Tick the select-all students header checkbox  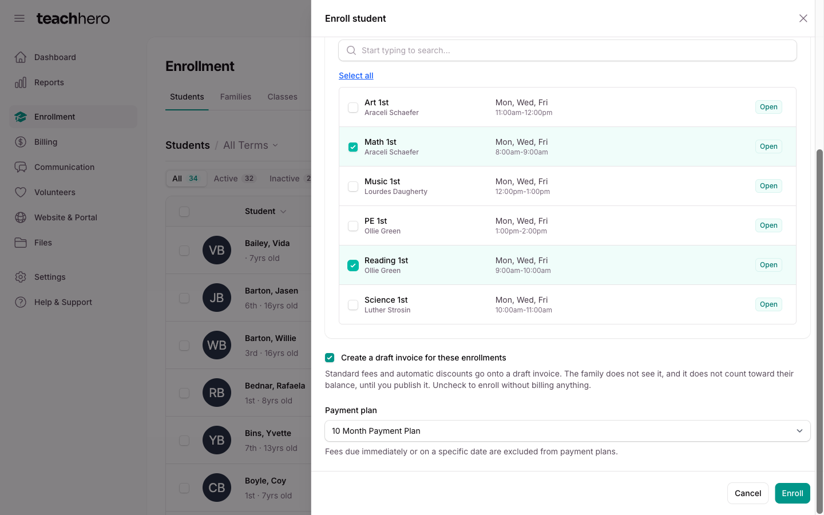[x=184, y=212]
